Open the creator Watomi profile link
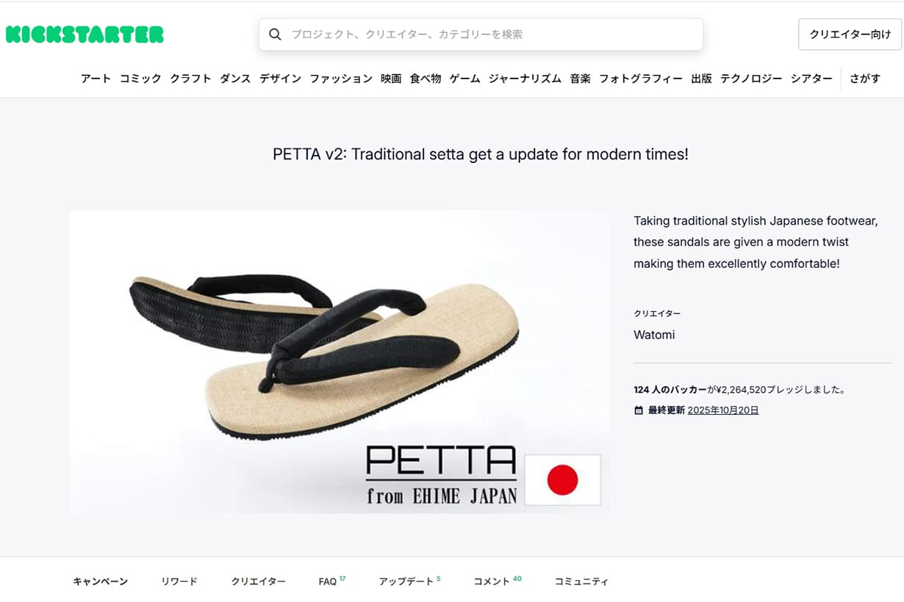904x602 pixels. pyautogui.click(x=654, y=335)
